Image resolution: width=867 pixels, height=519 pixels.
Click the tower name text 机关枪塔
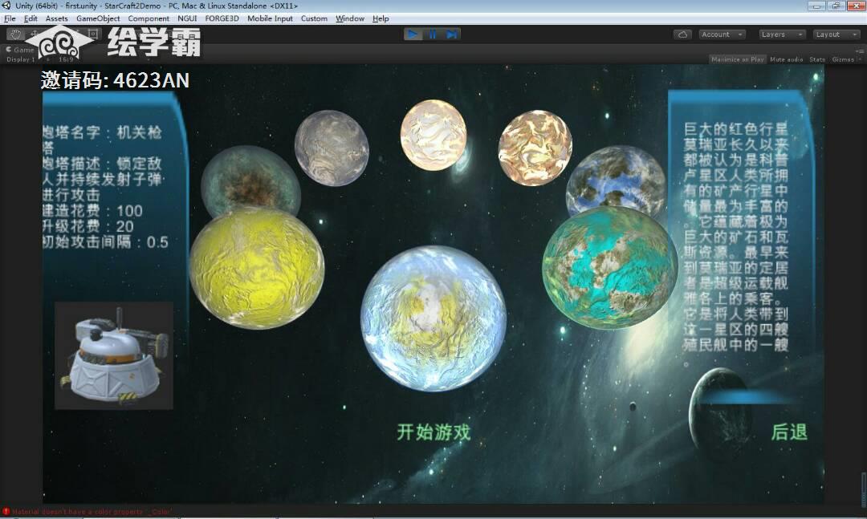(x=102, y=140)
